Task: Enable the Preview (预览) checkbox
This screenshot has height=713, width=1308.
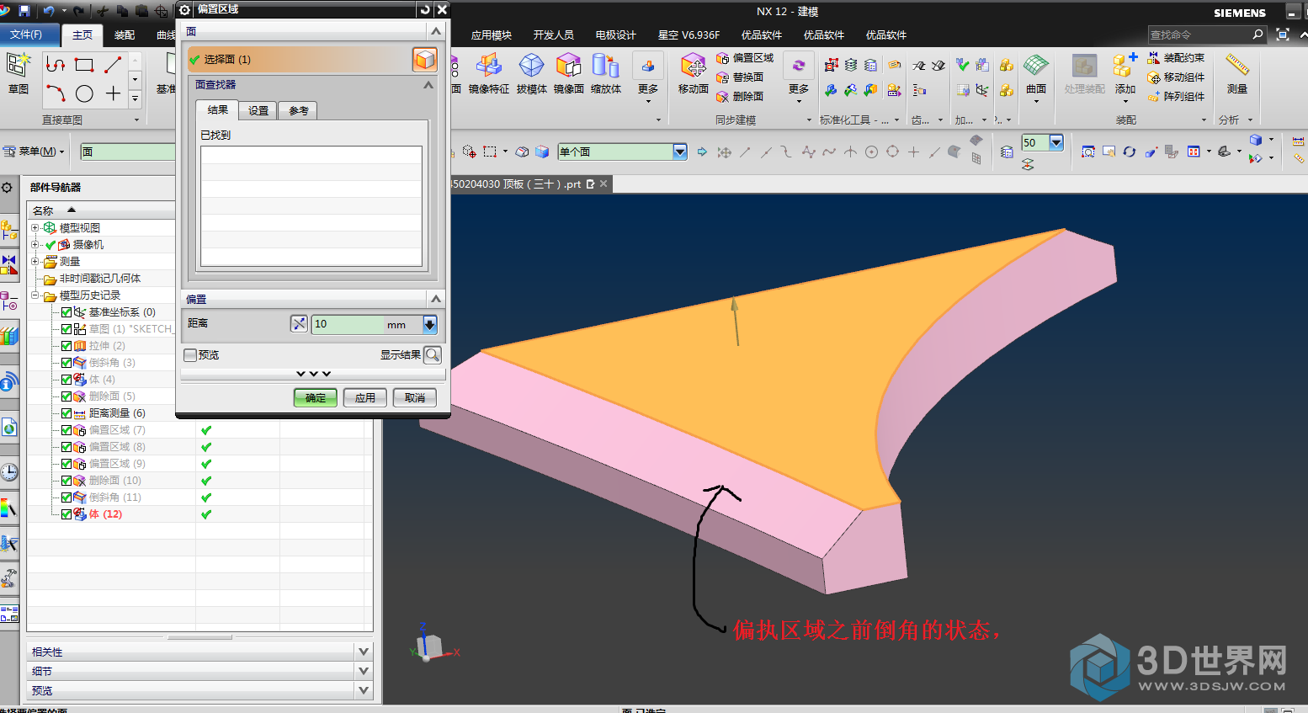Action: [x=190, y=354]
